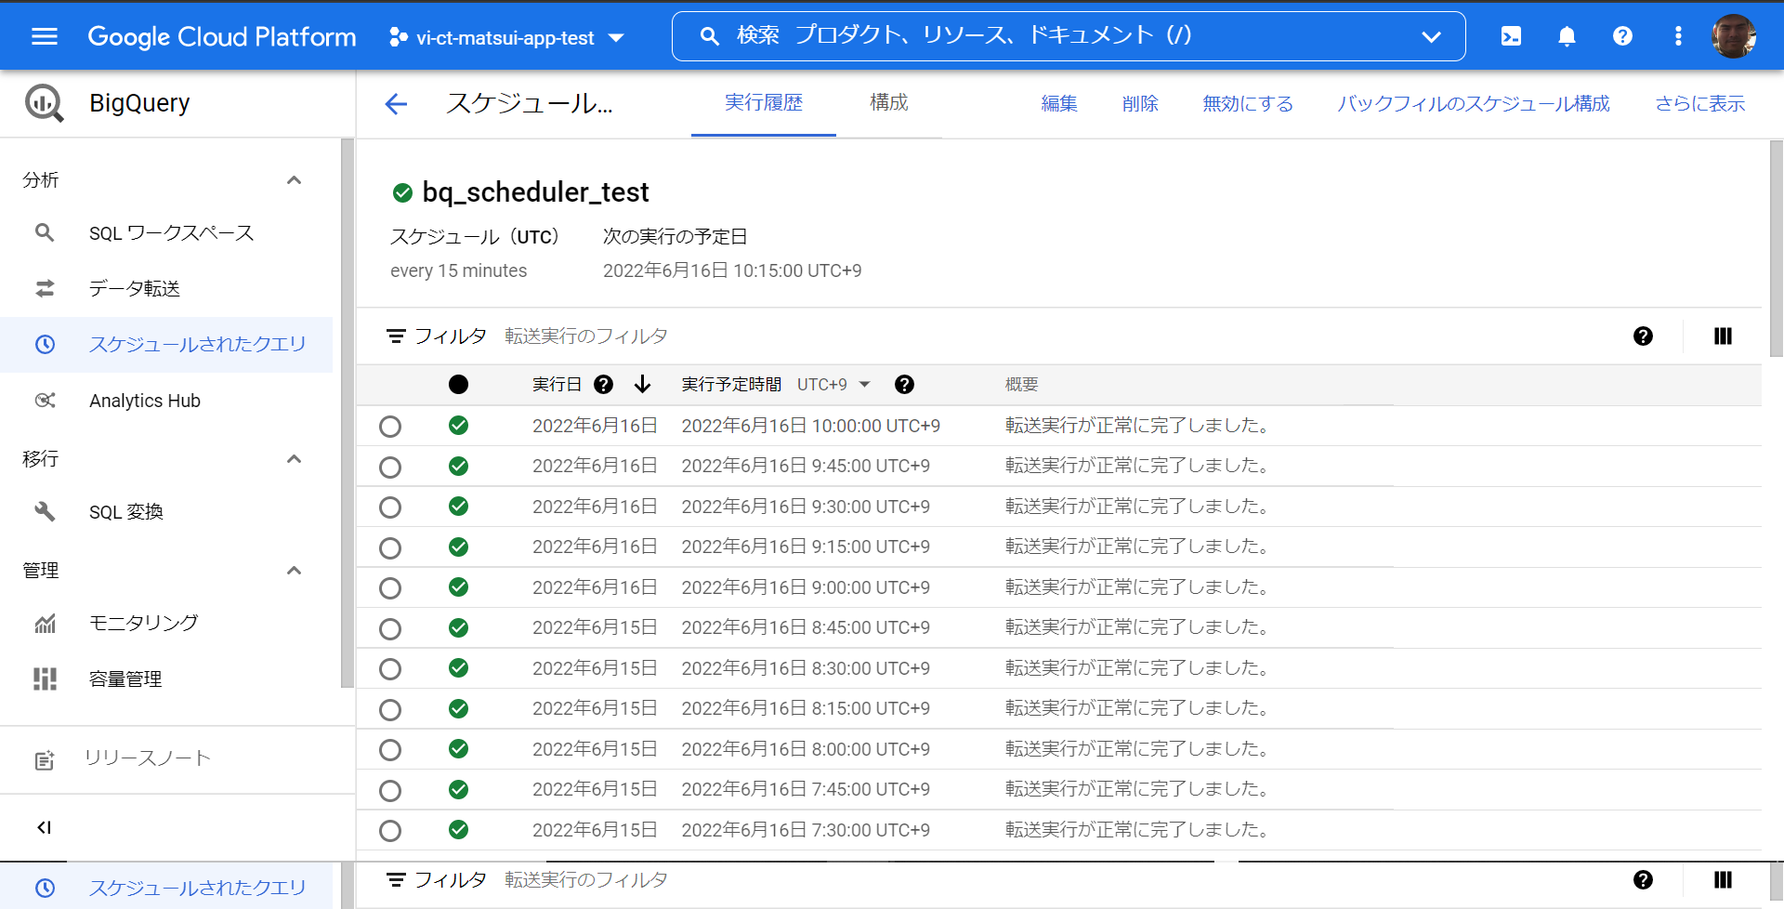Select the 9:45:00 UTC+9 run radio button
Viewport: 1784px width, 909px height.
point(390,468)
